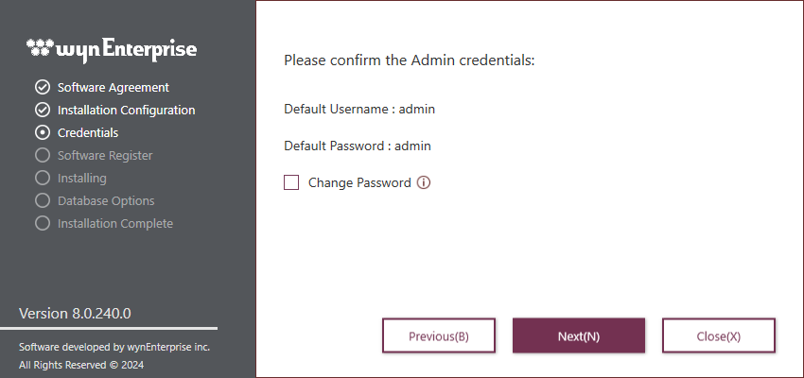Click the Software Register step circle
This screenshot has height=378, width=804.
pyautogui.click(x=43, y=155)
